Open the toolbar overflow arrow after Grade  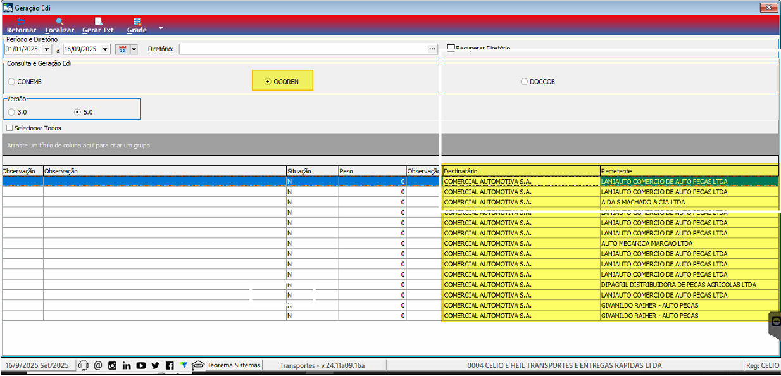[161, 28]
